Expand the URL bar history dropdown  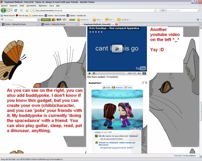click(159, 10)
